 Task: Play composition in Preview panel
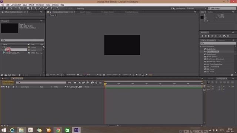click(x=209, y=36)
